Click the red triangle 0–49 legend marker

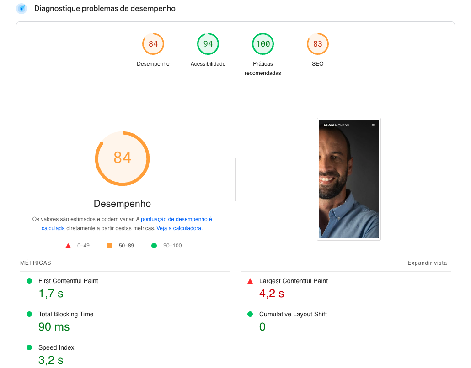click(68, 246)
